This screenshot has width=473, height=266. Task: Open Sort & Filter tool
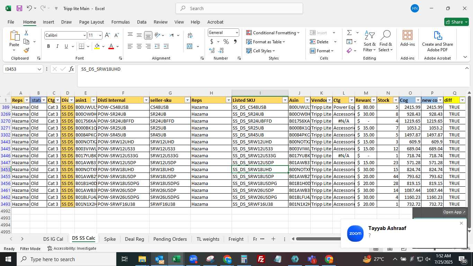point(369,41)
